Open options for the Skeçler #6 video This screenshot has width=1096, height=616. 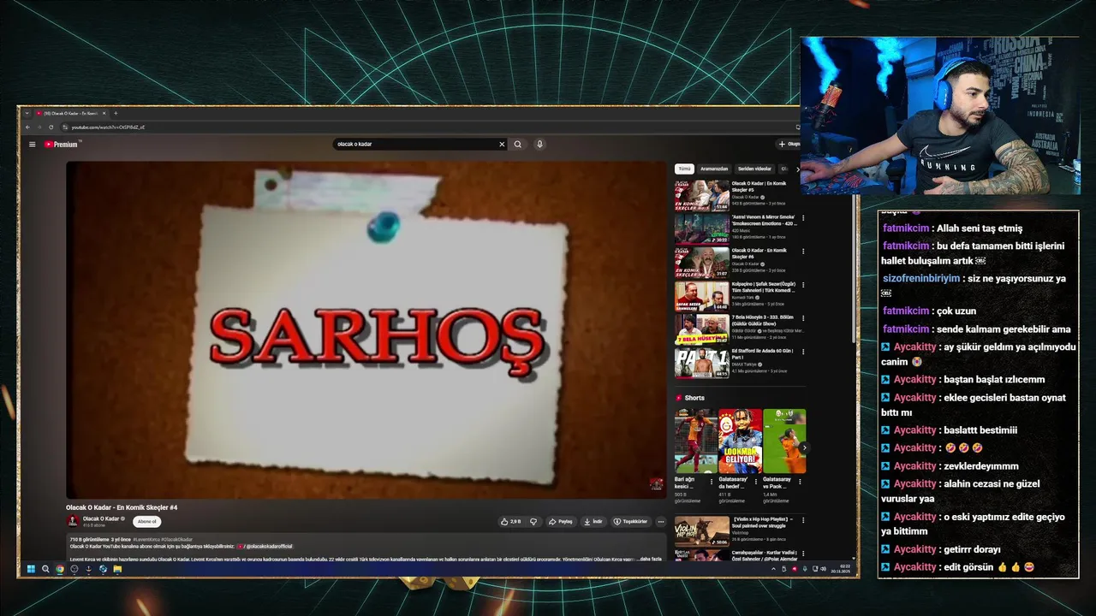click(803, 251)
